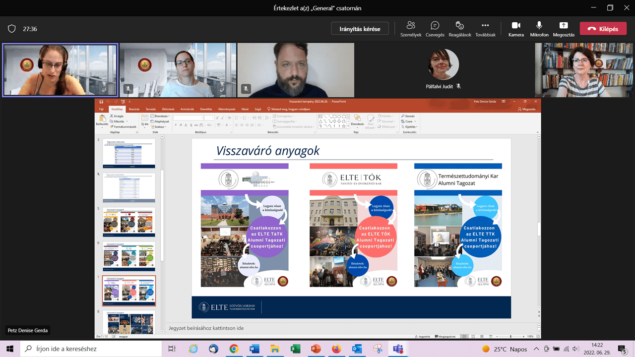Switch to the Tervezés ribbon tab

(151, 109)
